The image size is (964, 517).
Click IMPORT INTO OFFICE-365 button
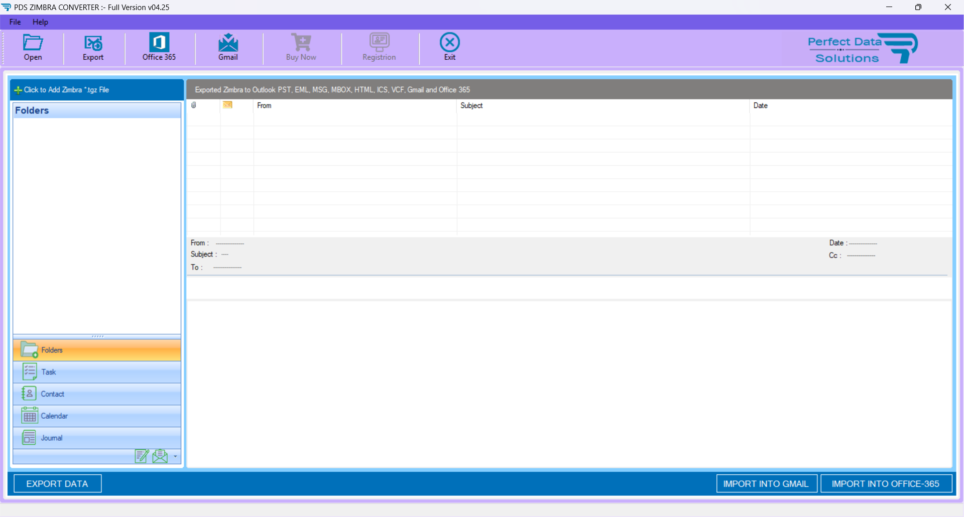tap(886, 484)
